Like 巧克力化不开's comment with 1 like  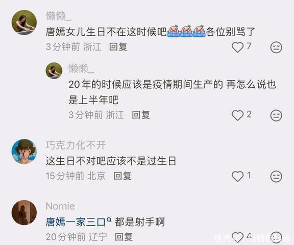point(237,176)
